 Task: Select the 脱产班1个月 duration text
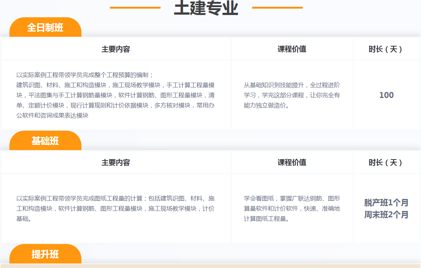[386, 203]
